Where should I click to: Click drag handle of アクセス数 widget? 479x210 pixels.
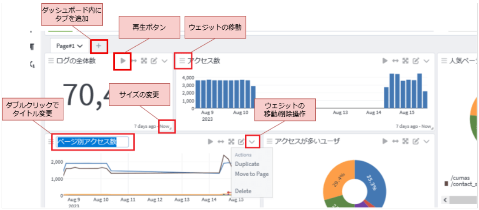coord(182,61)
